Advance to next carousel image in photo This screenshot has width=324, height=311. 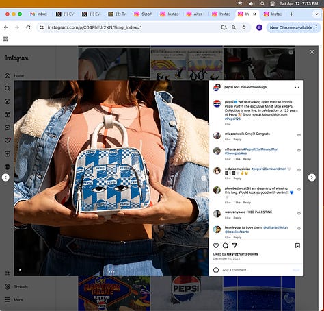coord(204,178)
